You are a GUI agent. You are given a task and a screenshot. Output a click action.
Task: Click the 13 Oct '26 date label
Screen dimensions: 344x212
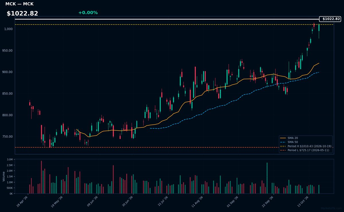[303, 201]
